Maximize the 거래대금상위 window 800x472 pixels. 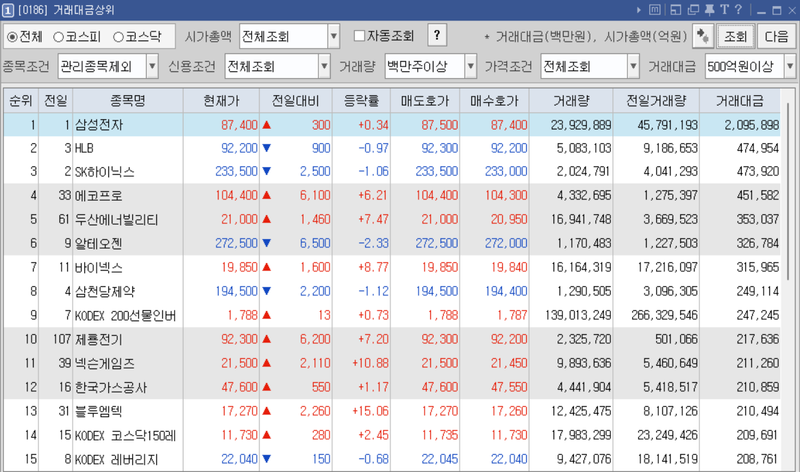(x=777, y=10)
